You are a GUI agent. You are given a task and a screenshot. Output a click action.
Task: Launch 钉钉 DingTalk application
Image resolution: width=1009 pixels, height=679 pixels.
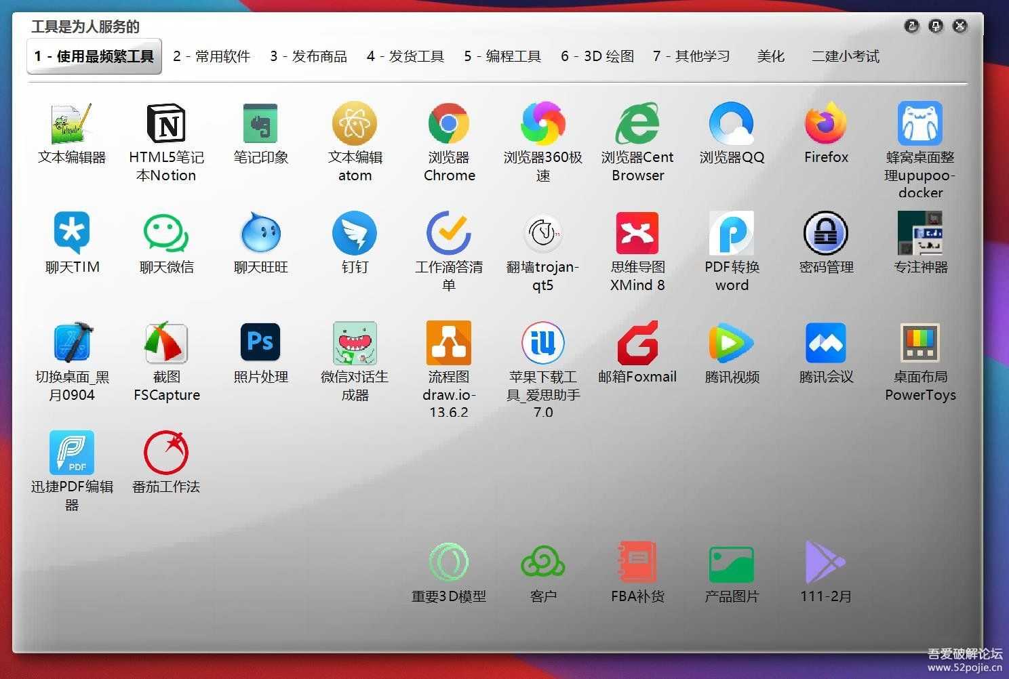[x=355, y=234]
